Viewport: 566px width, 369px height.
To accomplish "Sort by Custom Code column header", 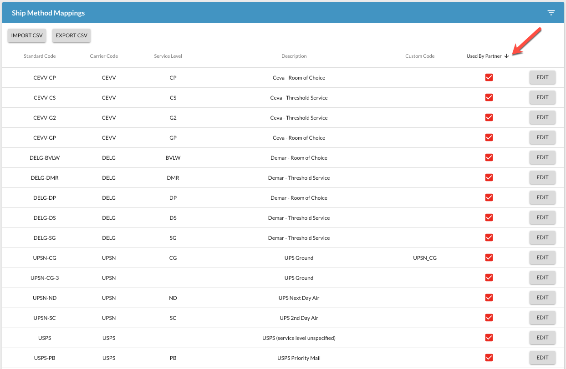I will pos(420,56).
